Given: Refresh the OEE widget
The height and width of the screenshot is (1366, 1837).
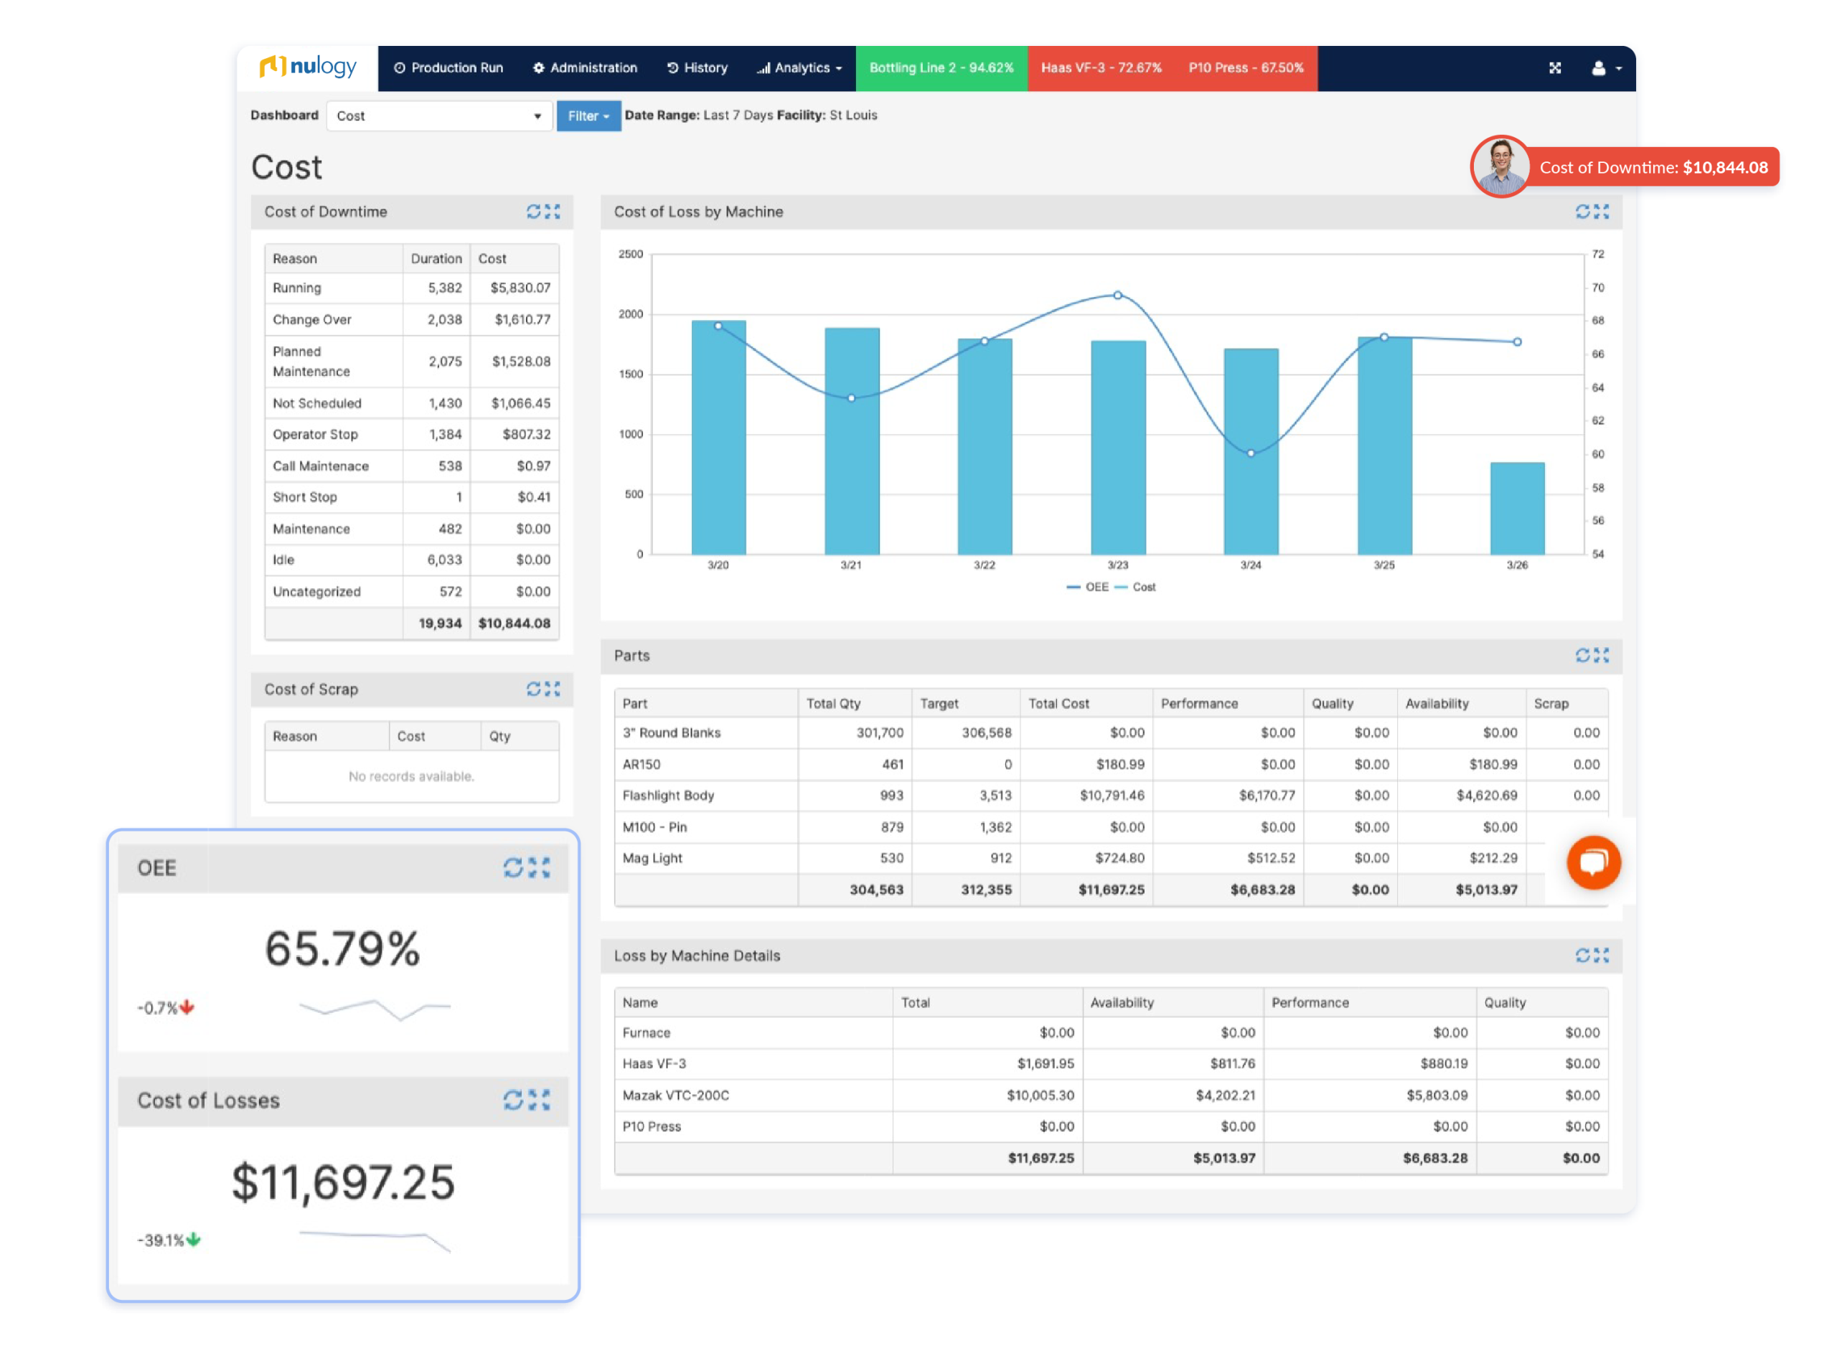Looking at the screenshot, I should [513, 867].
